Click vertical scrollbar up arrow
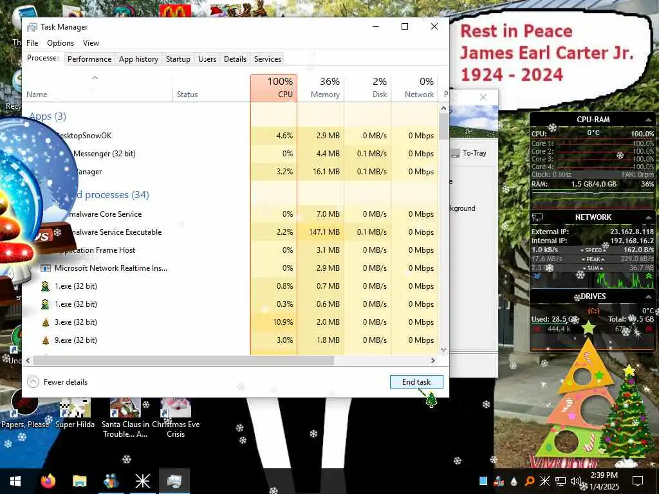The width and height of the screenshot is (659, 494). (444, 108)
